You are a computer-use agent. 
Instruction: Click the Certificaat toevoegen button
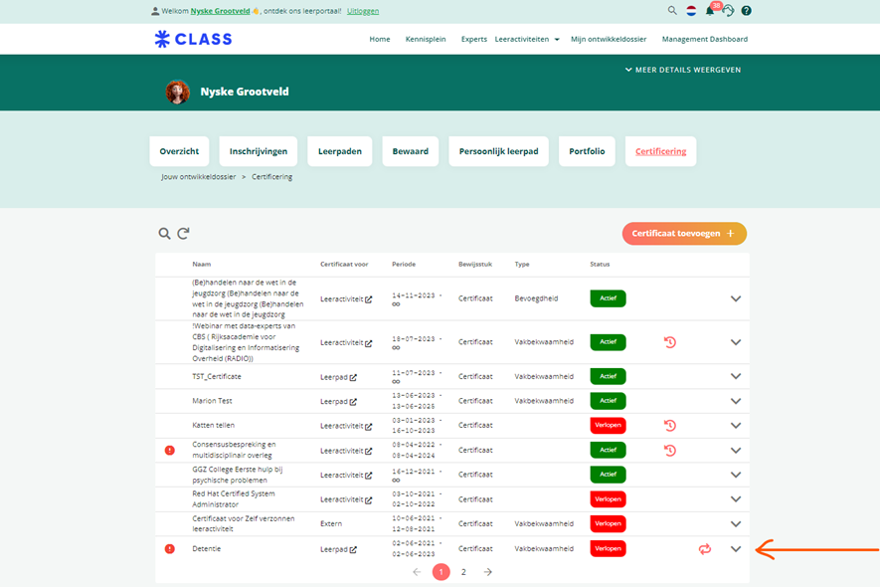point(684,233)
